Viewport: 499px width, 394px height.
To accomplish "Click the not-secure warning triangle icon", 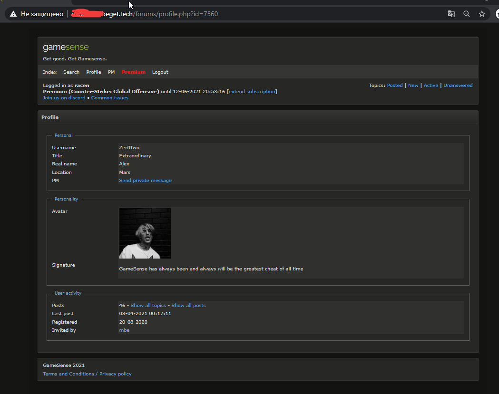I will 13,14.
